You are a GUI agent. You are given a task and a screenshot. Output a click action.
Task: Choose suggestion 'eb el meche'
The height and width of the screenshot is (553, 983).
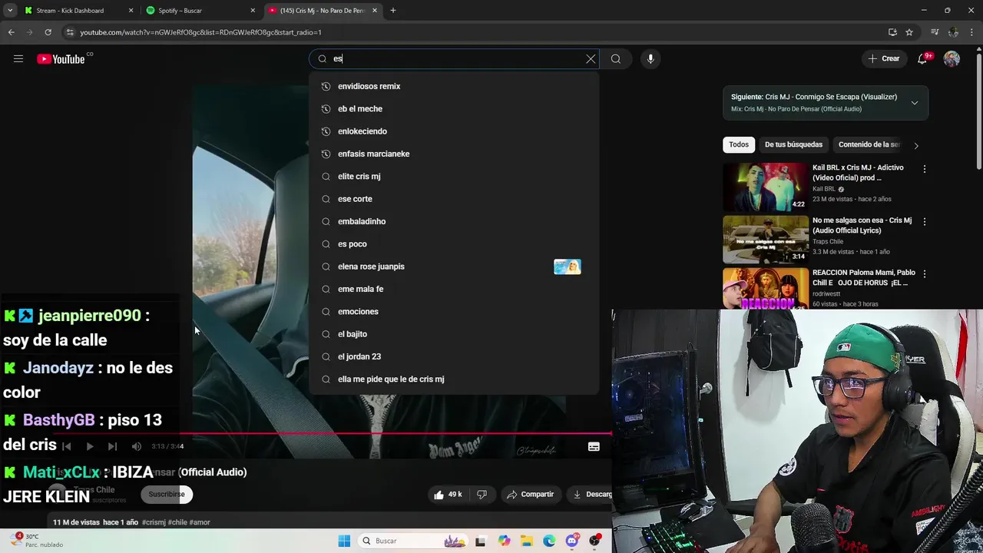click(x=454, y=109)
